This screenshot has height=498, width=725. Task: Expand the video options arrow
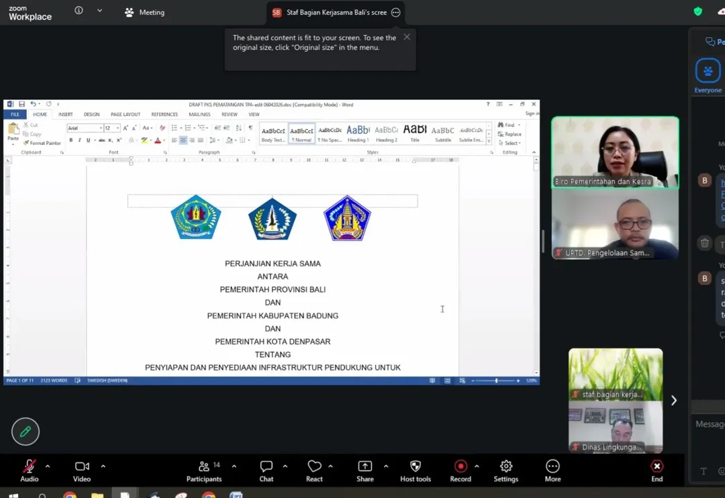tap(103, 466)
